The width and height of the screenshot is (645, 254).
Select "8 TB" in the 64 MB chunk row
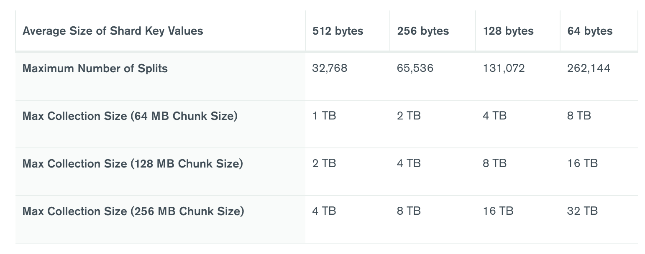coord(579,116)
